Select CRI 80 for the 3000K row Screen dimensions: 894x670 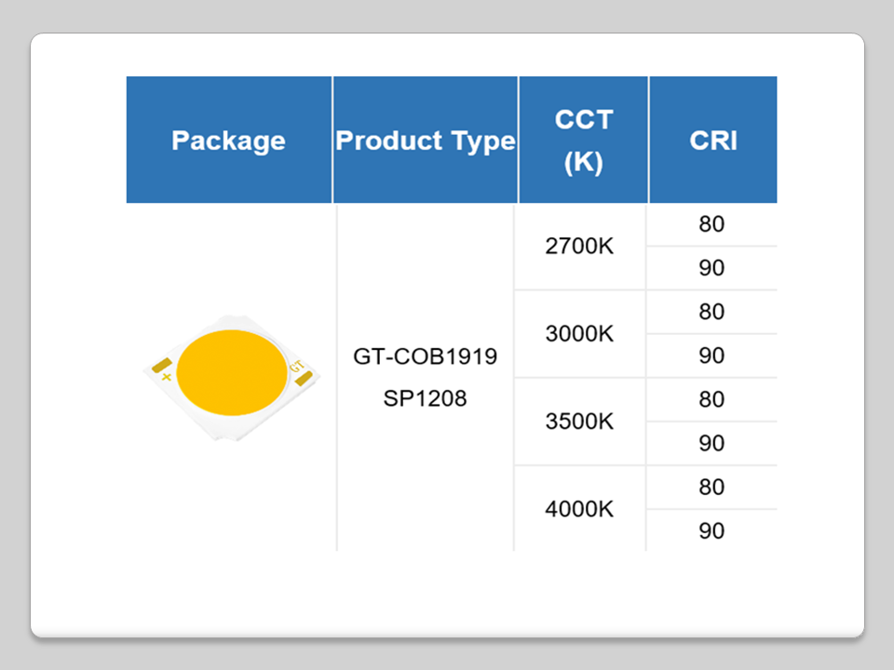coord(711,312)
